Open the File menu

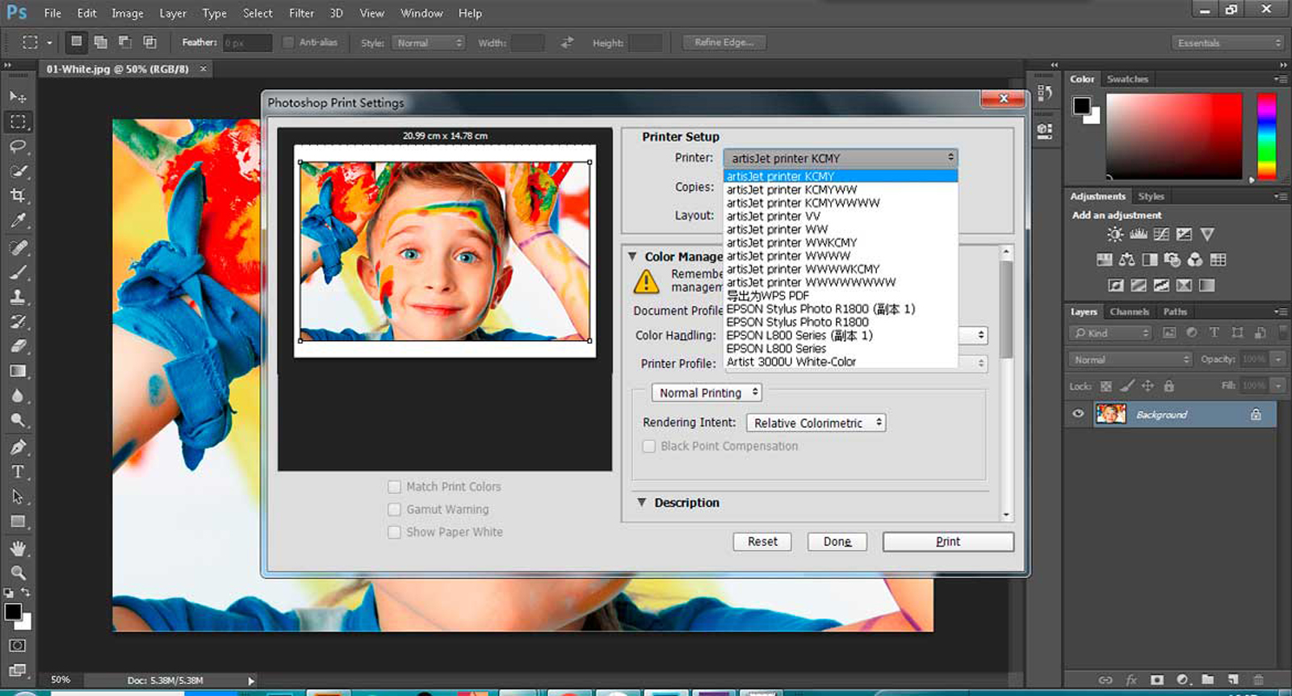point(52,13)
